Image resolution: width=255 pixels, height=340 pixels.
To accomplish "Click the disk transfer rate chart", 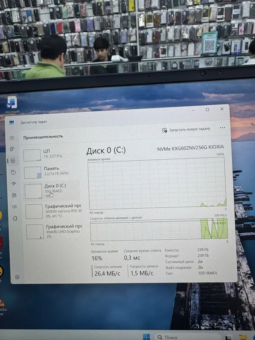I will [159, 230].
